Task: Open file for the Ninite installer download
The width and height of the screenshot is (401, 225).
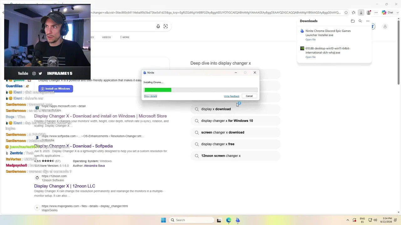Action: [x=310, y=40]
